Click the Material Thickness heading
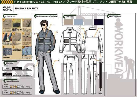 point(12,81)
